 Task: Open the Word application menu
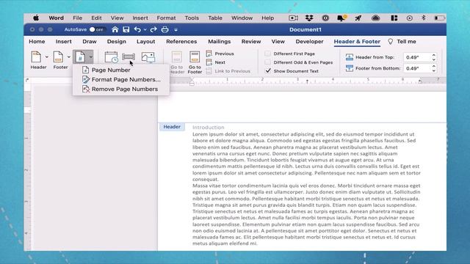56,18
